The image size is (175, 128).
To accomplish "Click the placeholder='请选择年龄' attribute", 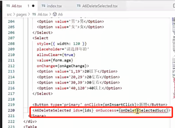I will [x=63, y=49].
